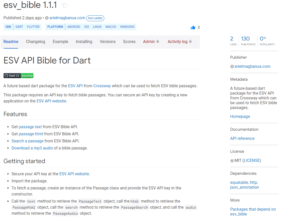The width and height of the screenshot is (287, 219).
Task: Open the Installing tab
Action: click(84, 42)
